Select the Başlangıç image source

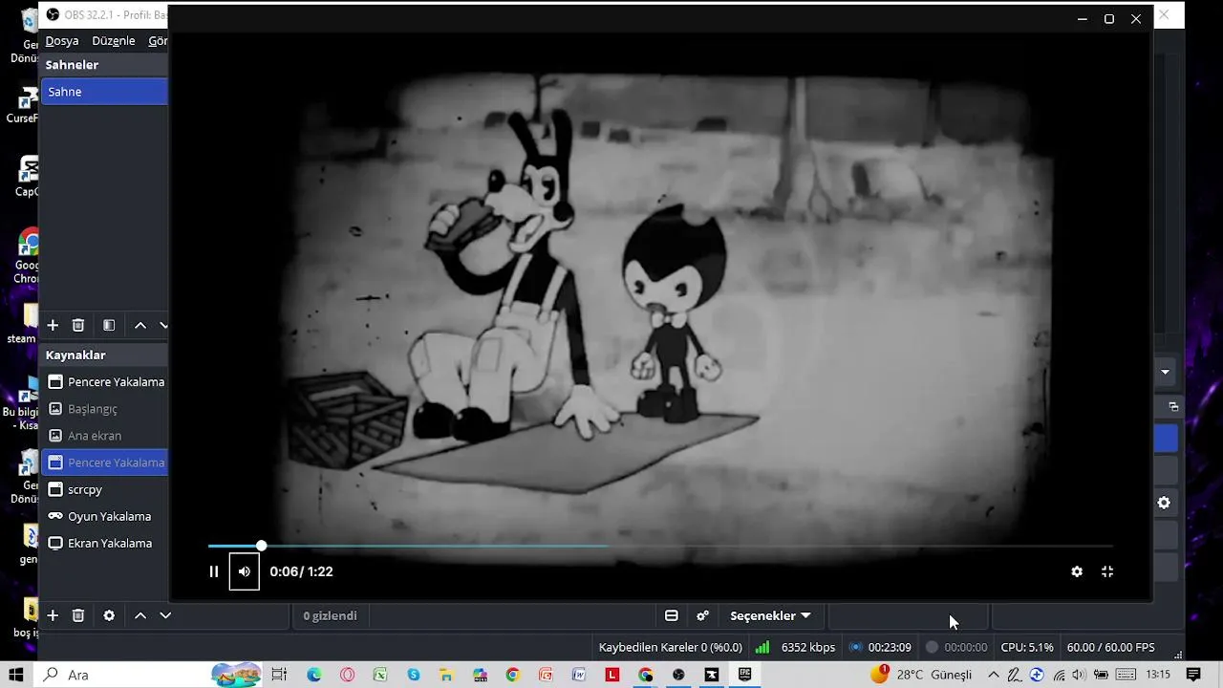tap(104, 409)
